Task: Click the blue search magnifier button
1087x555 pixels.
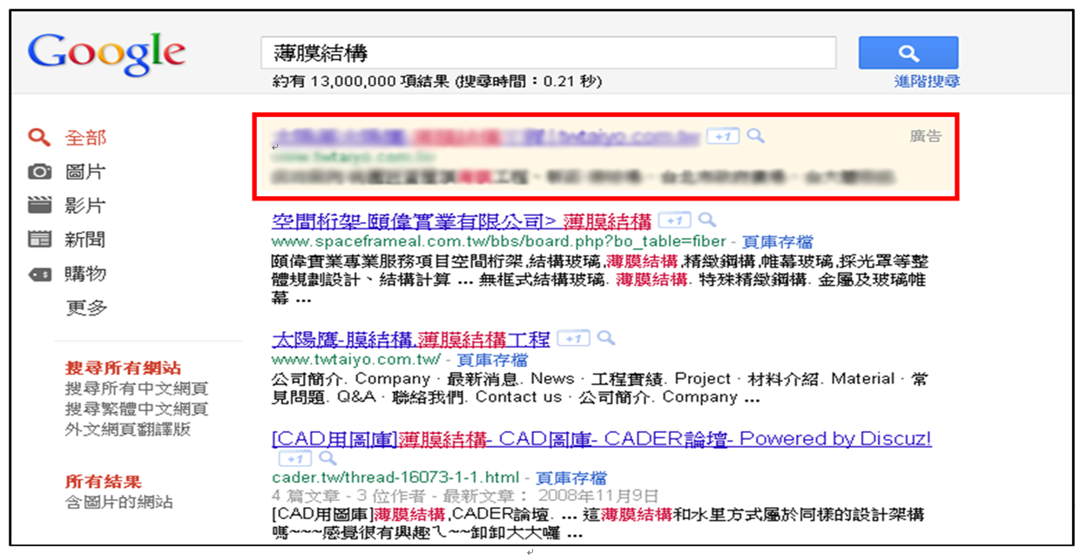Action: 908,53
